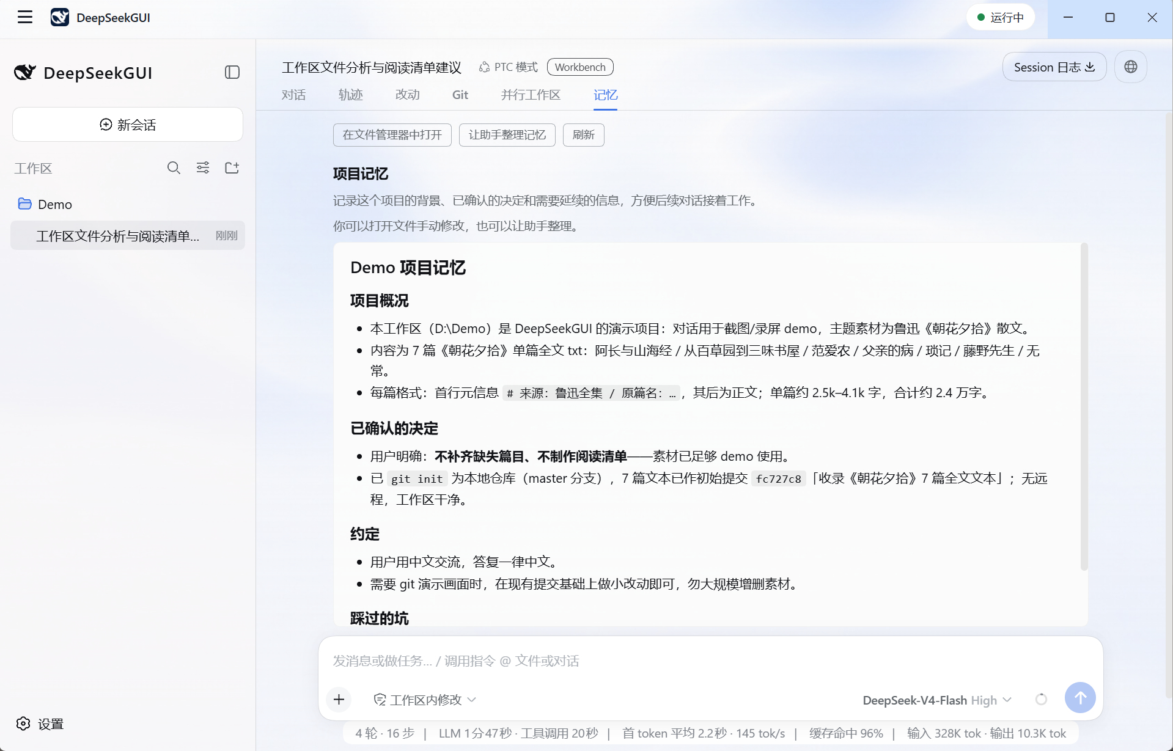The height and width of the screenshot is (751, 1173).
Task: Click the plus attachment button
Action: pyautogui.click(x=339, y=700)
